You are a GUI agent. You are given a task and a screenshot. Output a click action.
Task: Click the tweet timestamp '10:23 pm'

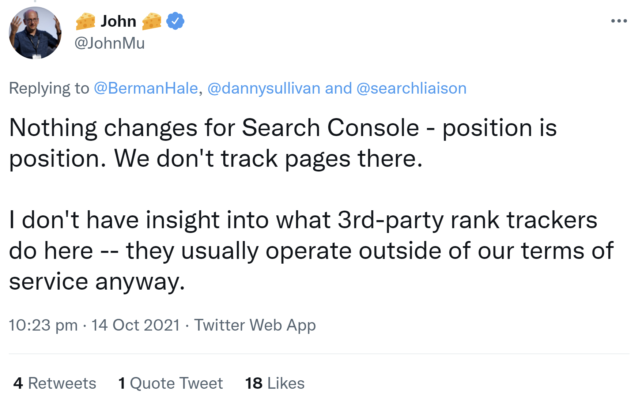click(x=43, y=325)
